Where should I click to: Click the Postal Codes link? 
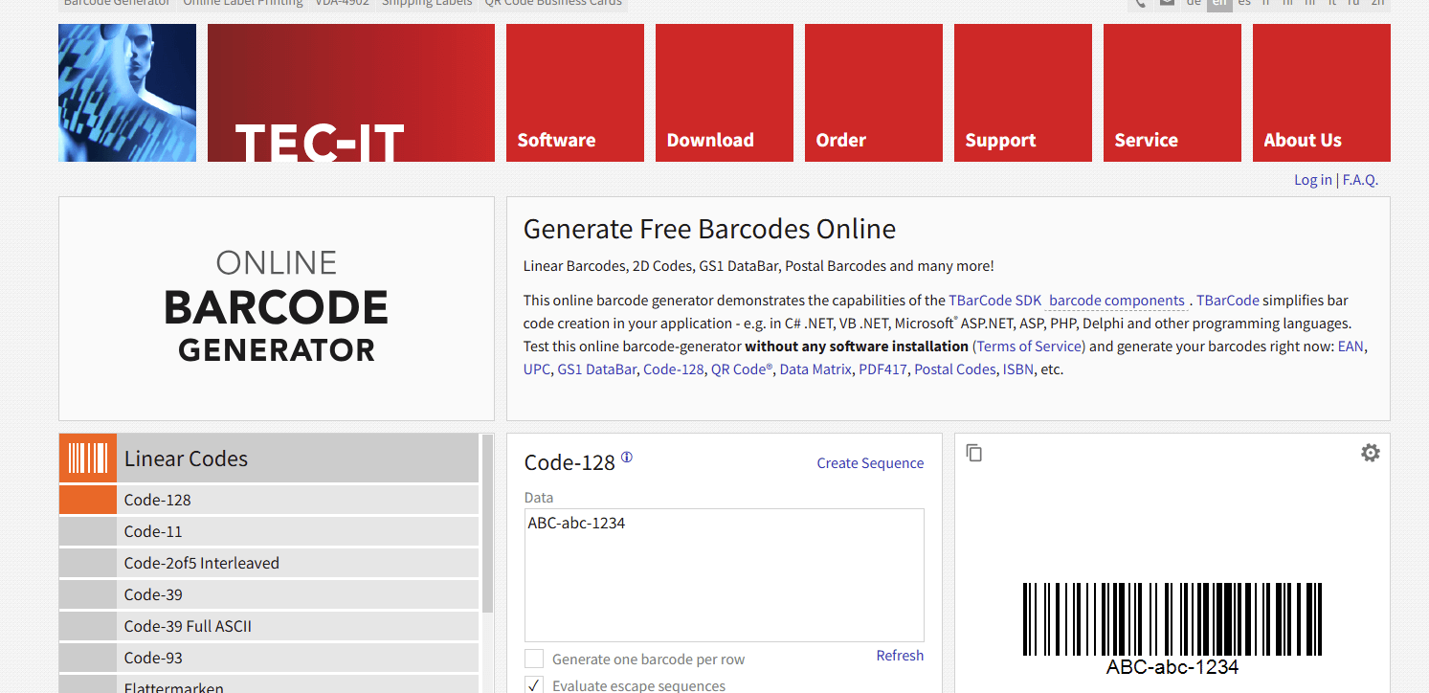click(955, 369)
